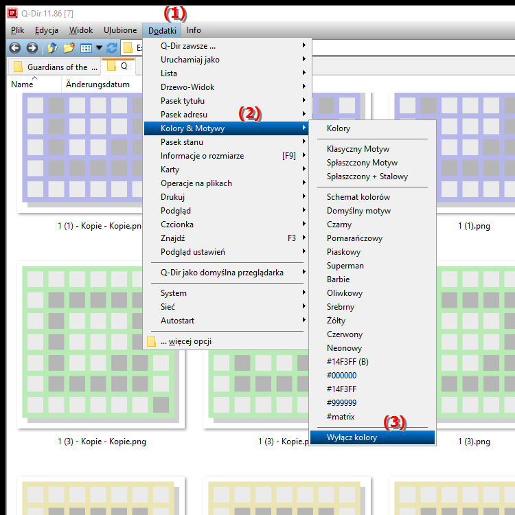Expand the Drzewo-Widok submenu
Image resolution: width=515 pixels, height=515 pixels.
[226, 87]
